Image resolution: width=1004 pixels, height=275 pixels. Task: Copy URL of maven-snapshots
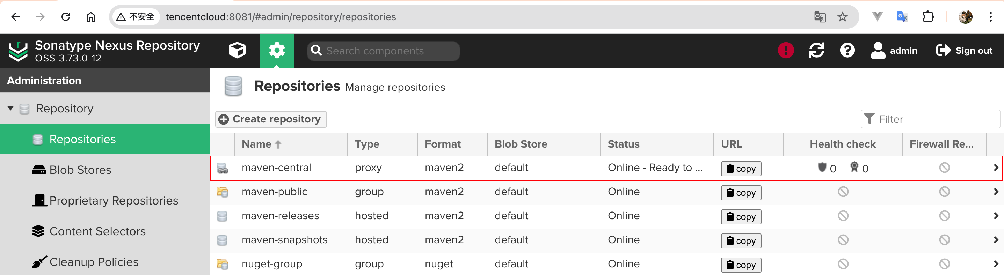click(x=741, y=241)
